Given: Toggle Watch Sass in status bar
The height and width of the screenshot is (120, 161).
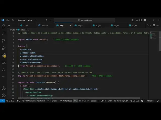Looking at the screenshot, I should pyautogui.click(x=66, y=101).
